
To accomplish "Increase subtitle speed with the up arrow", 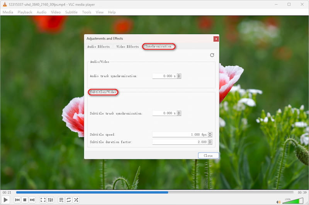I will point(210,133).
